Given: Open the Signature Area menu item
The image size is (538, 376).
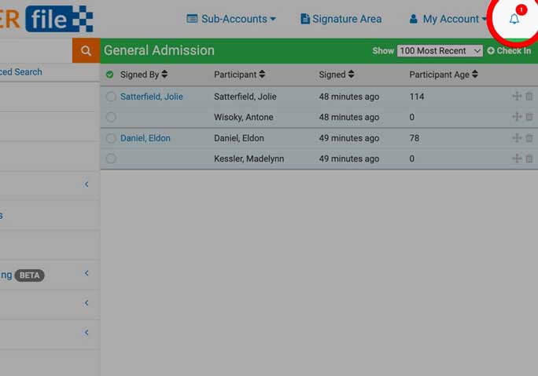Looking at the screenshot, I should [341, 19].
